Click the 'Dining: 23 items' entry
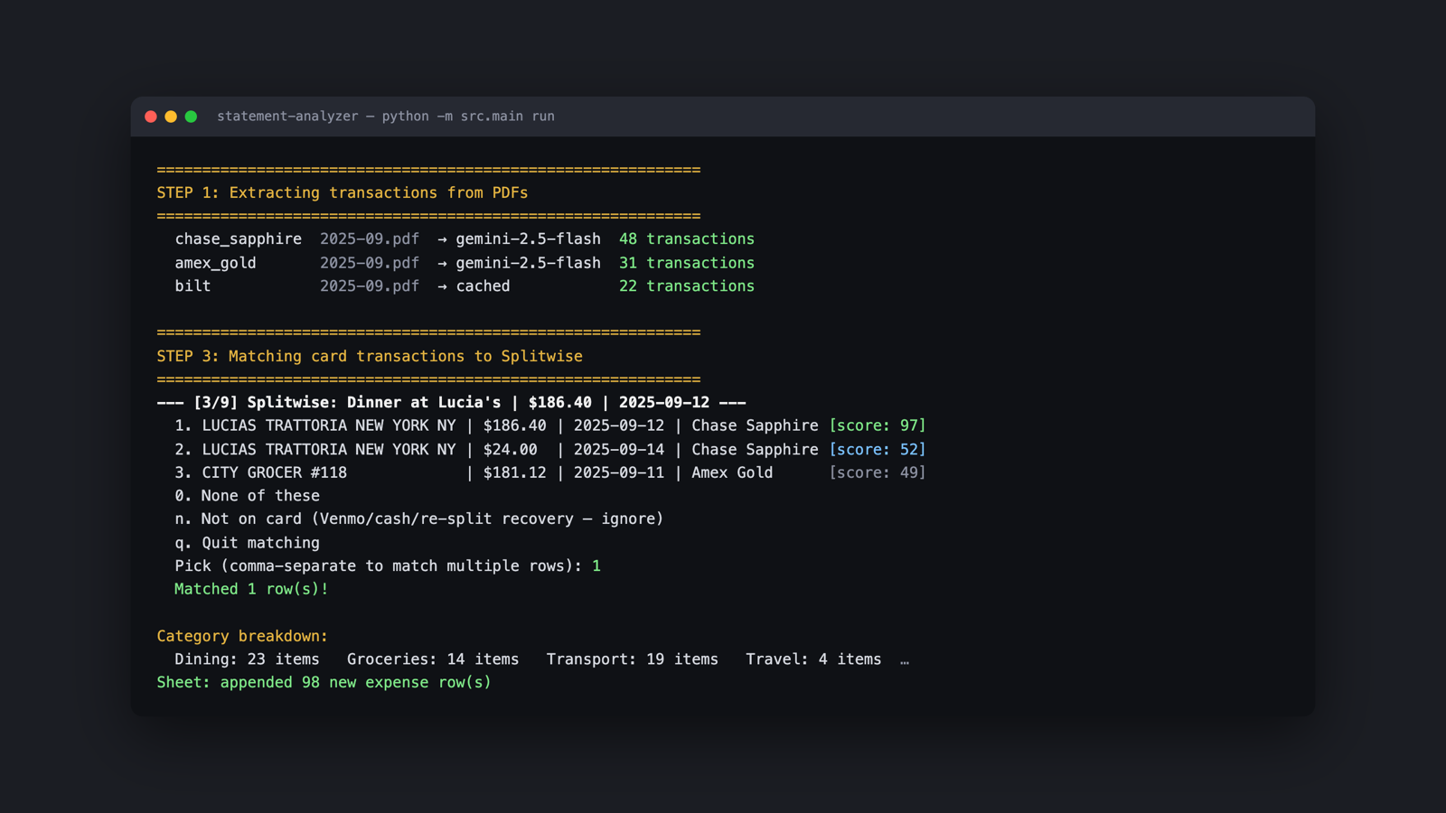 (x=247, y=659)
